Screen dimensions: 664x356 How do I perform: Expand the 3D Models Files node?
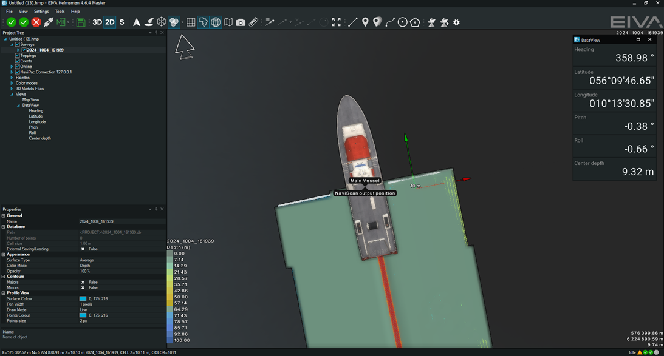point(12,89)
